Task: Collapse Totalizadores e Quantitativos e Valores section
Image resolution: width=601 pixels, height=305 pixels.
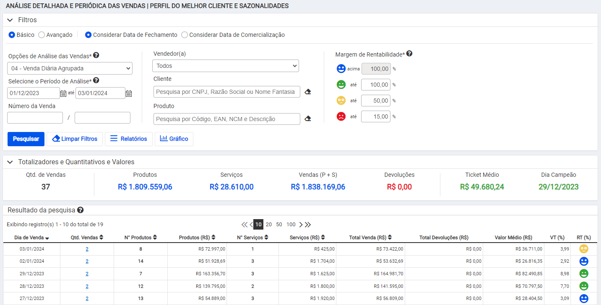Action: [x=10, y=162]
